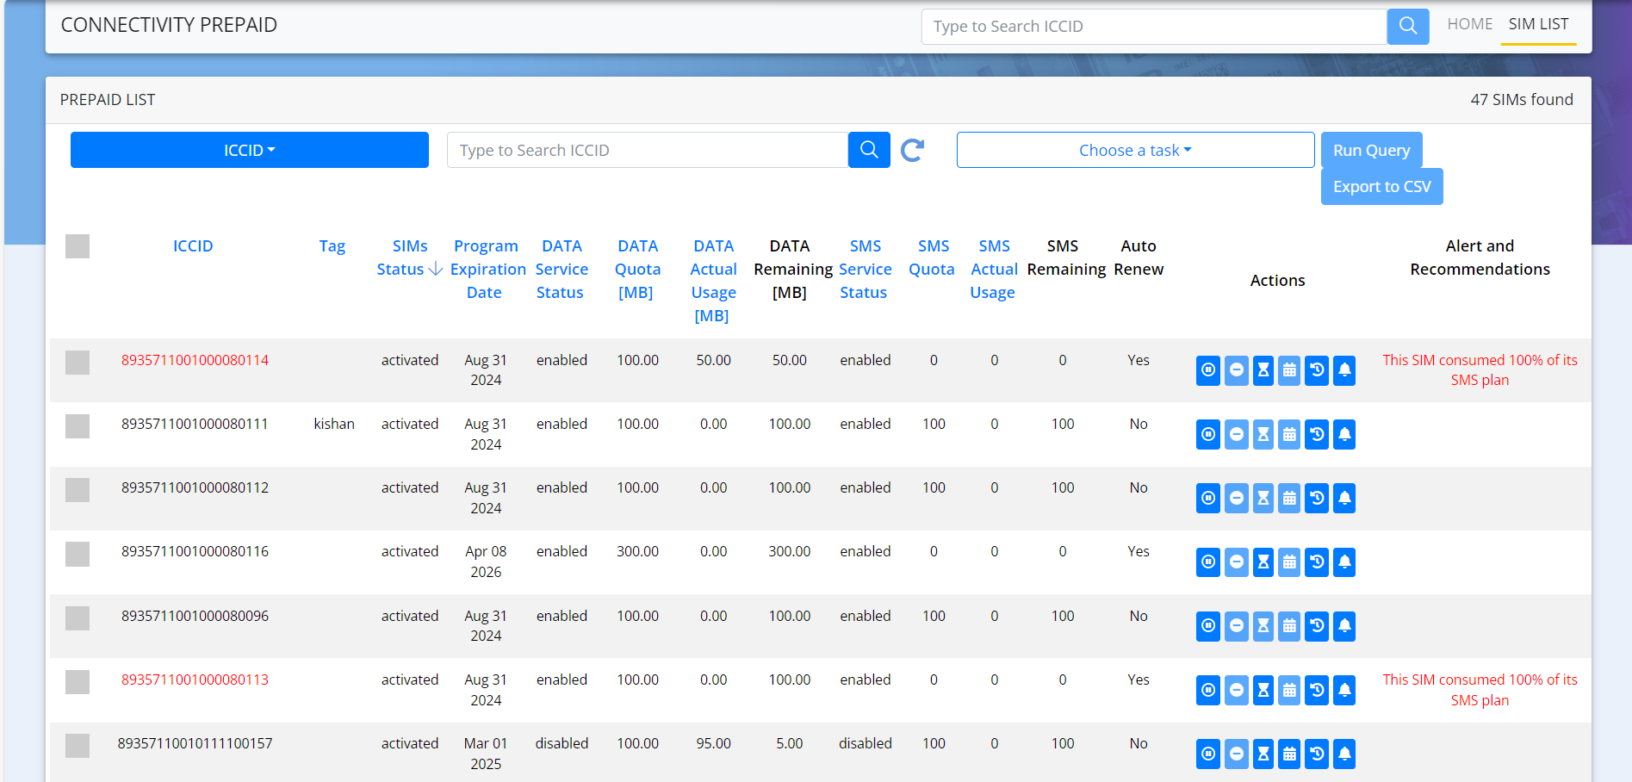Click the bell icon for ICCID 8935711001000080113
Viewport: 1632px width, 782px height.
[x=1344, y=691]
